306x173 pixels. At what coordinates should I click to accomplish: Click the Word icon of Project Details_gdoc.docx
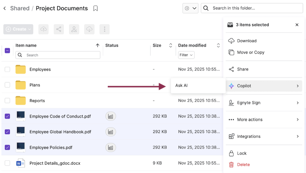point(21,163)
